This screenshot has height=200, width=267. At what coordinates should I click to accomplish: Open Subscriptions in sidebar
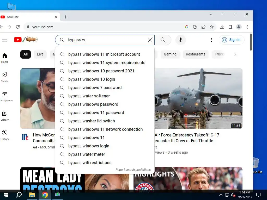(5, 97)
